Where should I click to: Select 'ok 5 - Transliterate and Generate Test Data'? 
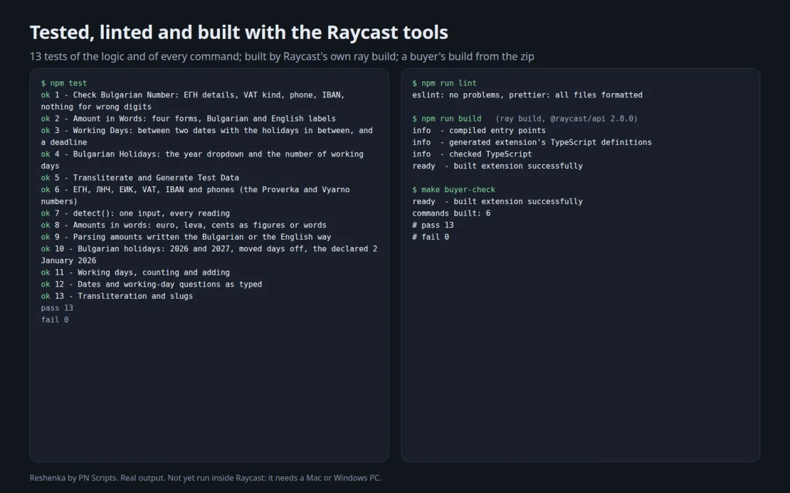[x=140, y=178]
